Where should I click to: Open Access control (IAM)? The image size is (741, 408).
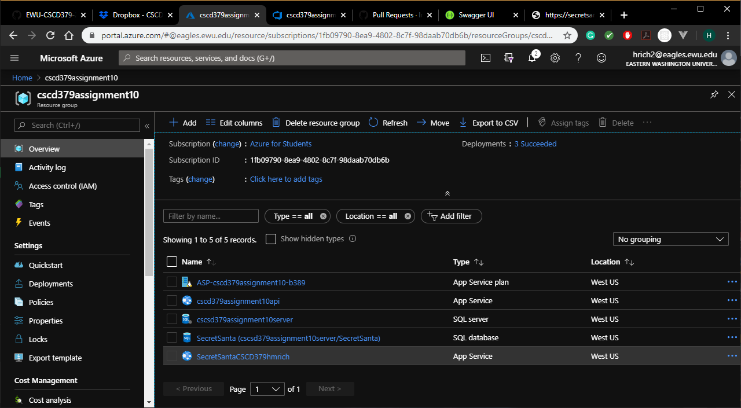coord(72,186)
